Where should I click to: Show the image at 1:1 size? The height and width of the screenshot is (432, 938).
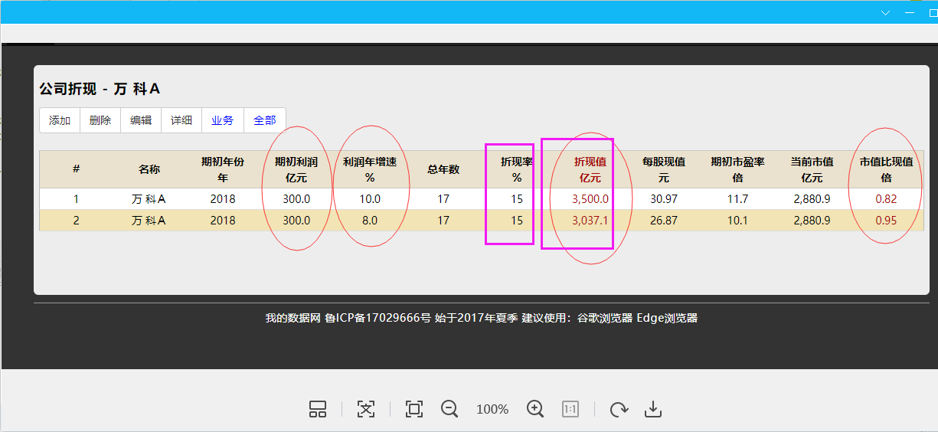pyautogui.click(x=570, y=409)
